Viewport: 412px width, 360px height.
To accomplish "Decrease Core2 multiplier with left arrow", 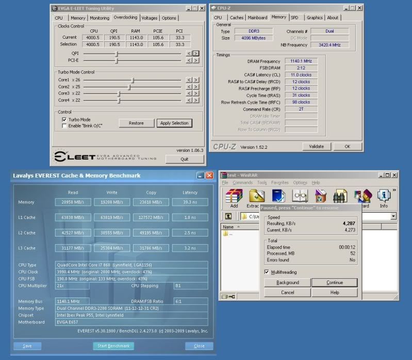I will click(189, 87).
